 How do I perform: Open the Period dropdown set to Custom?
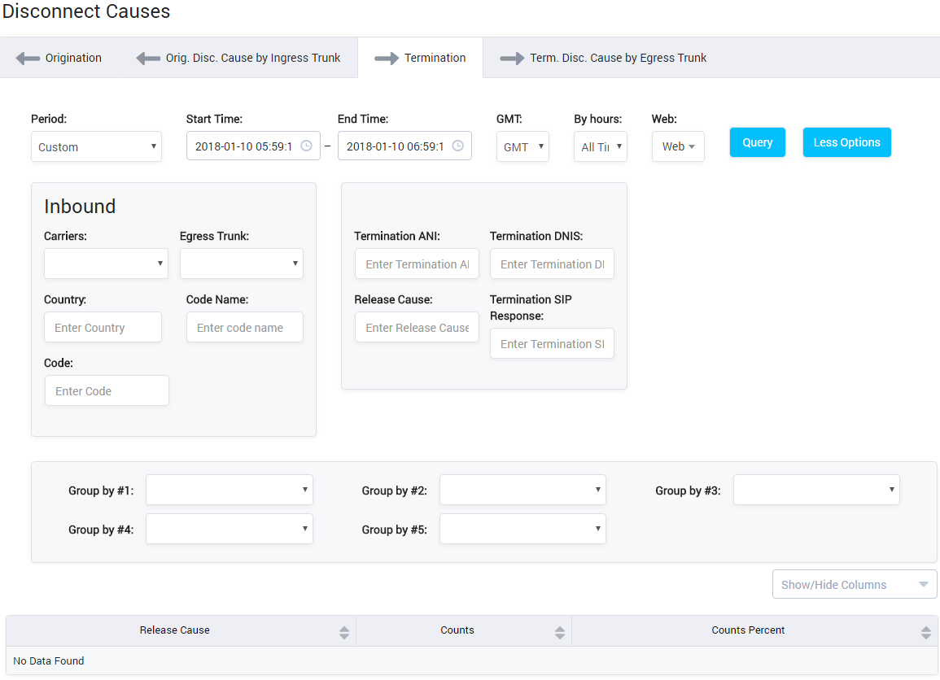[x=96, y=147]
